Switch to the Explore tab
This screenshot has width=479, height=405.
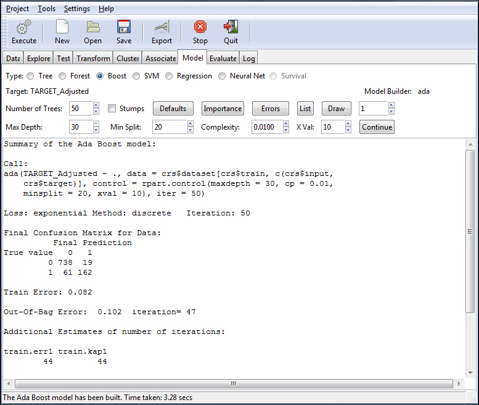[x=38, y=58]
